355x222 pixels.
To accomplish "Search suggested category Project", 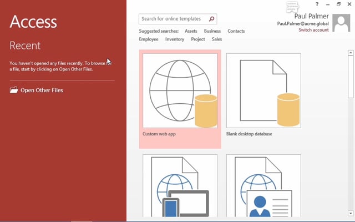I will [x=198, y=39].
